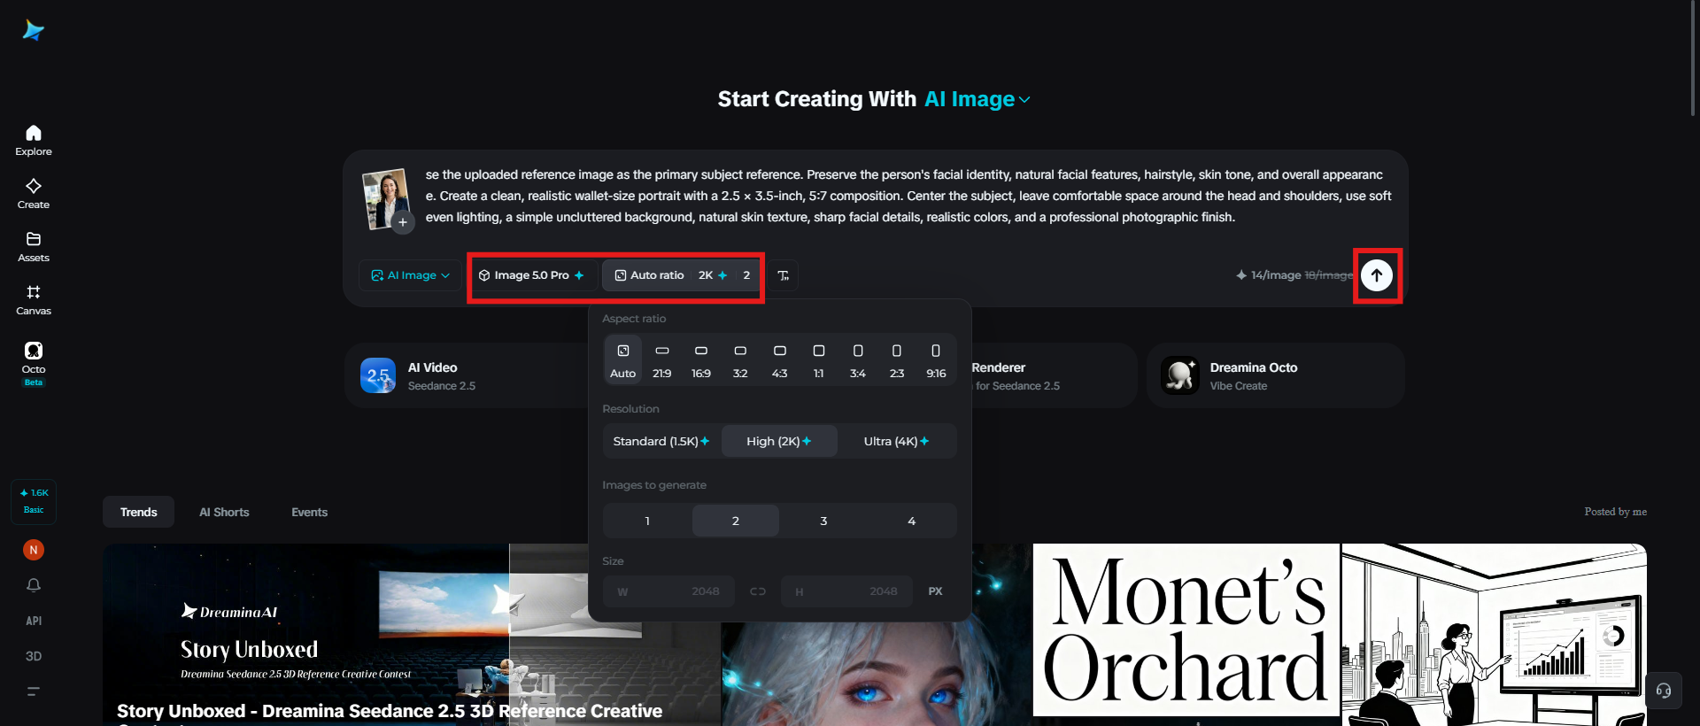Click inside the prompt text box

pos(908,196)
